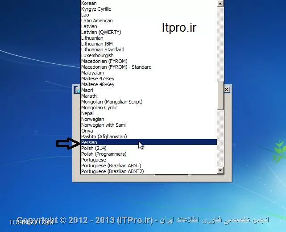Choose Portuguese (Brazilian ABNT2) entry
This screenshot has height=232, width=286.
[x=149, y=171]
